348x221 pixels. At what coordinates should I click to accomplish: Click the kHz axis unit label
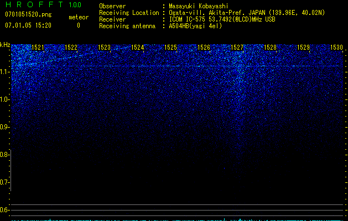tap(5, 45)
